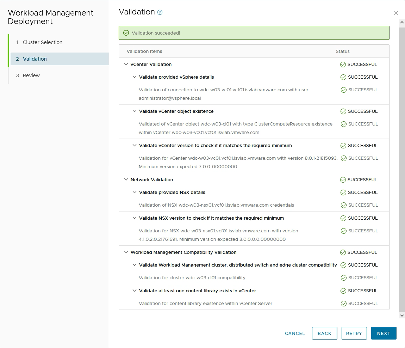The width and height of the screenshot is (405, 348).
Task: Click the RETRY button
Action: (354, 333)
